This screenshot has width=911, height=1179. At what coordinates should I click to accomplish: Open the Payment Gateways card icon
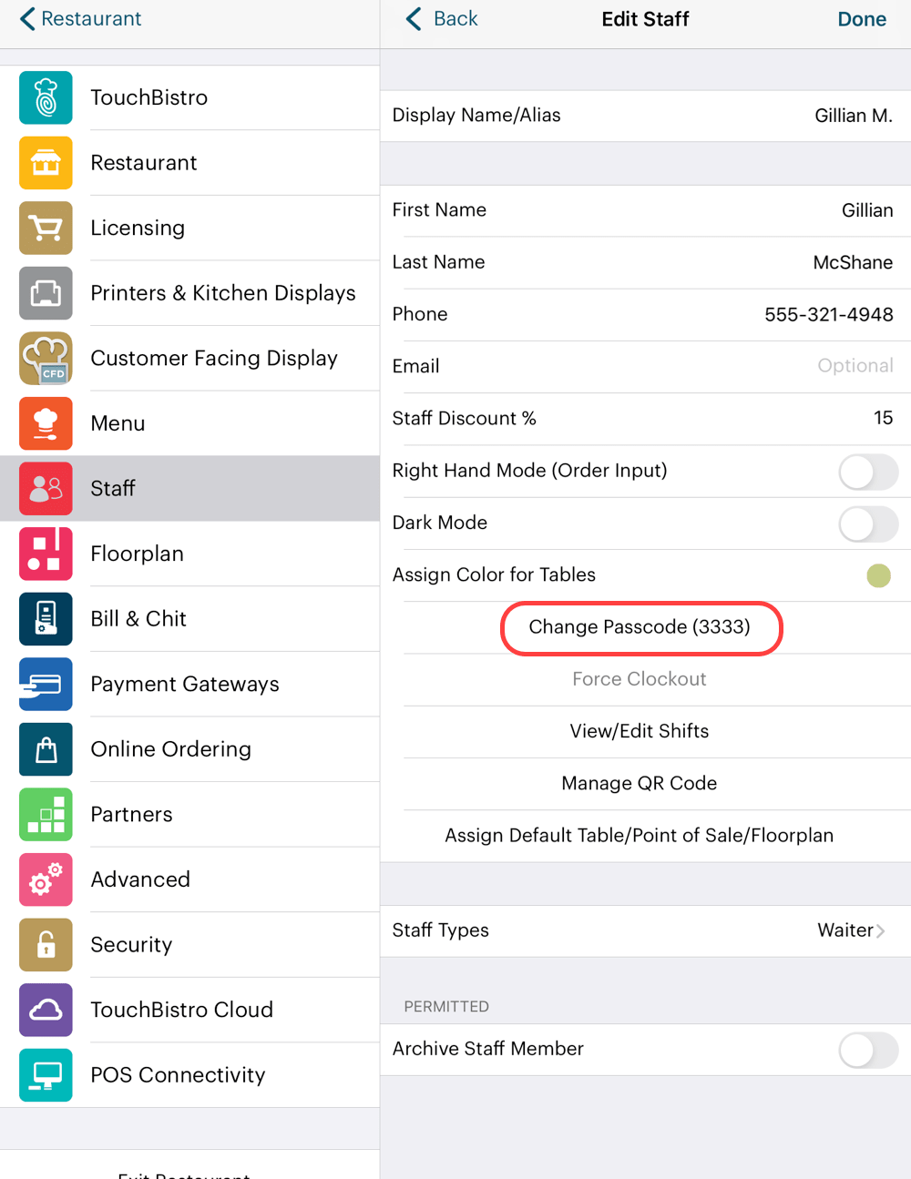(46, 685)
